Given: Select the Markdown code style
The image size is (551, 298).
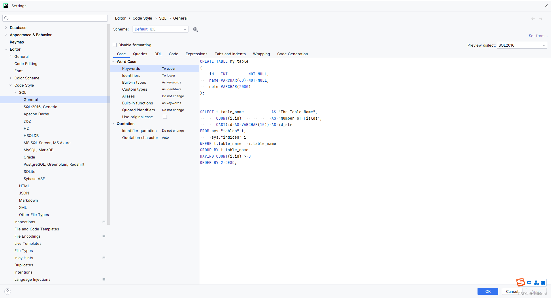Looking at the screenshot, I should (29, 200).
